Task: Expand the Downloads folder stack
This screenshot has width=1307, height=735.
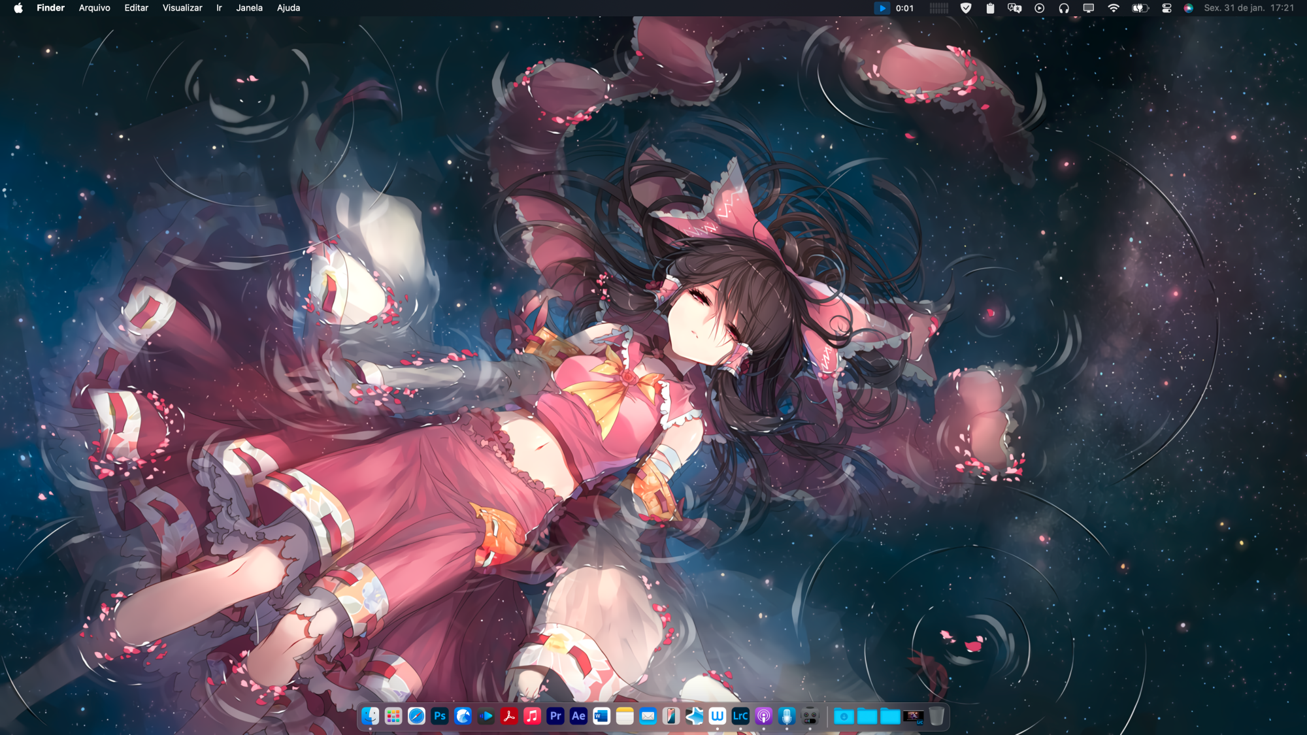Action: (844, 716)
